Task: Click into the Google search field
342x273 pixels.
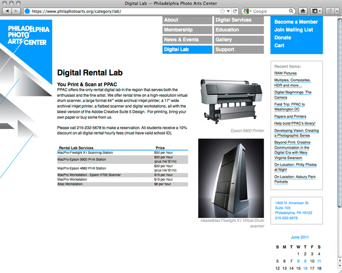Action: pos(271,11)
